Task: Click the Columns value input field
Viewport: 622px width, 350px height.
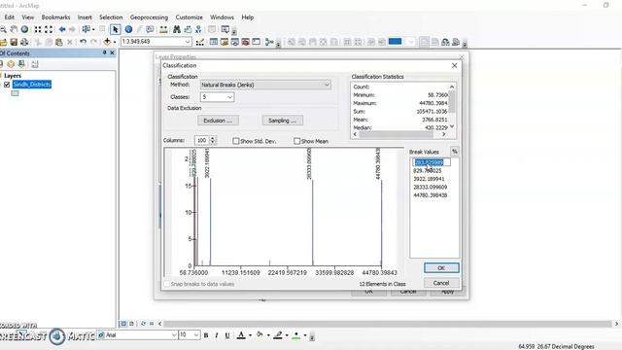Action: [202, 140]
